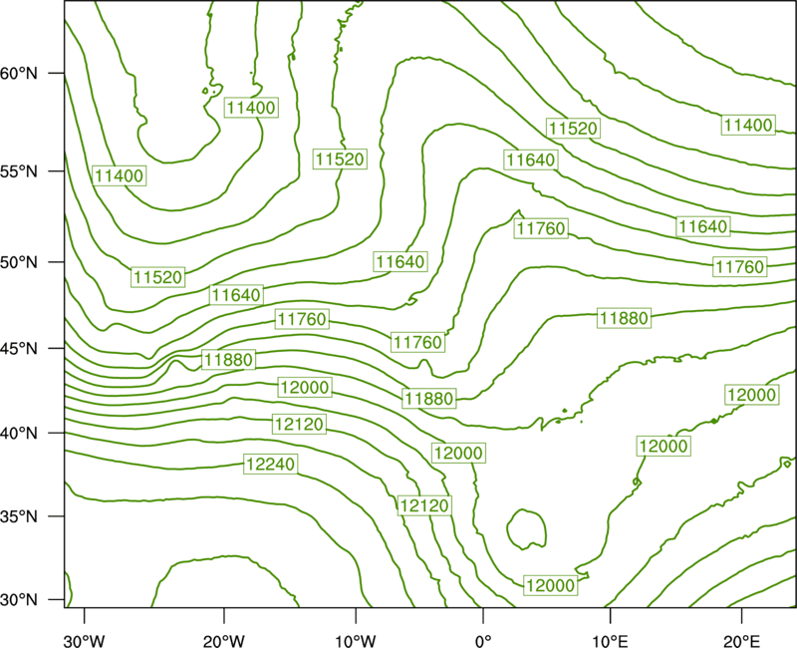Select the 11400 label at the right edge
Viewport: 797px width, 648px height.
(748, 126)
